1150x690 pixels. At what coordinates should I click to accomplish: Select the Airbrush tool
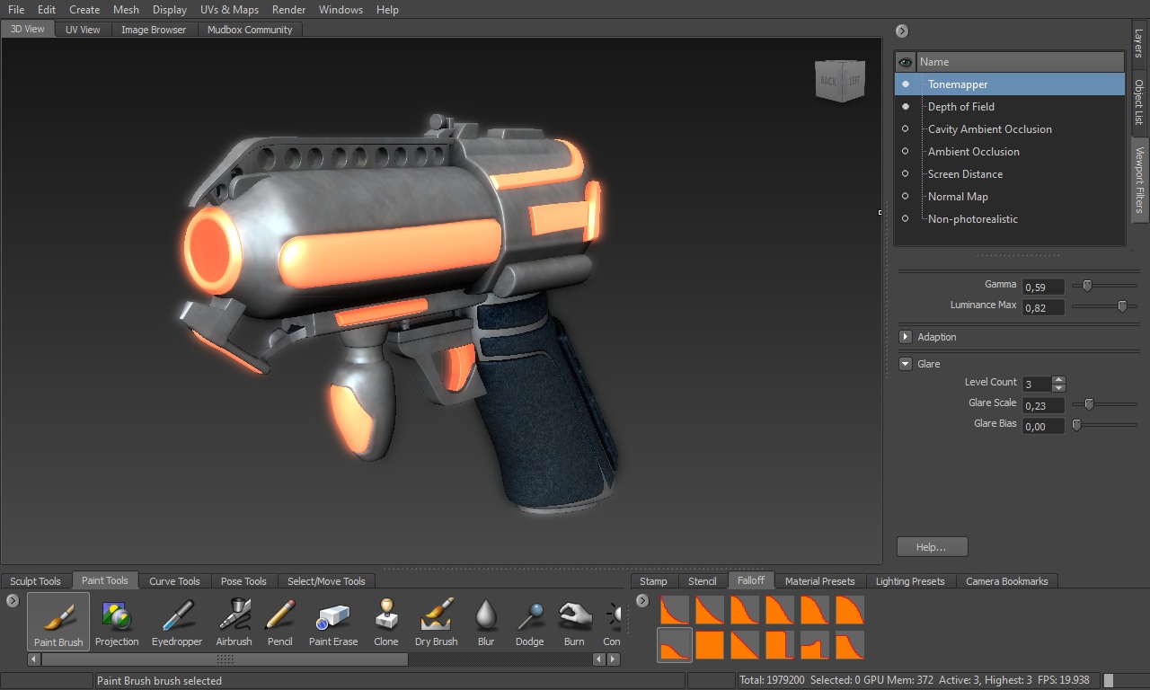click(x=234, y=622)
